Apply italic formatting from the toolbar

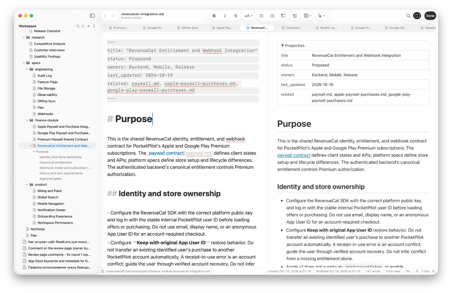coord(225,16)
